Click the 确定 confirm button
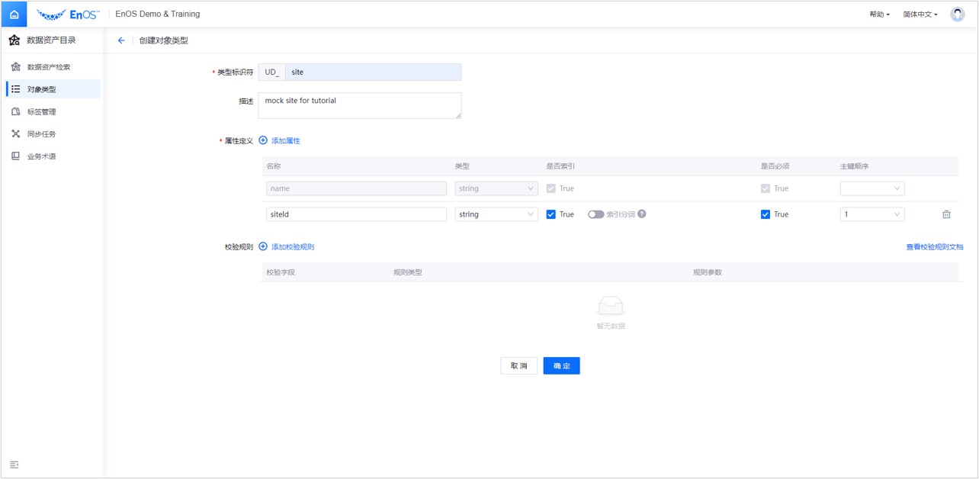The image size is (979, 479). pos(561,365)
